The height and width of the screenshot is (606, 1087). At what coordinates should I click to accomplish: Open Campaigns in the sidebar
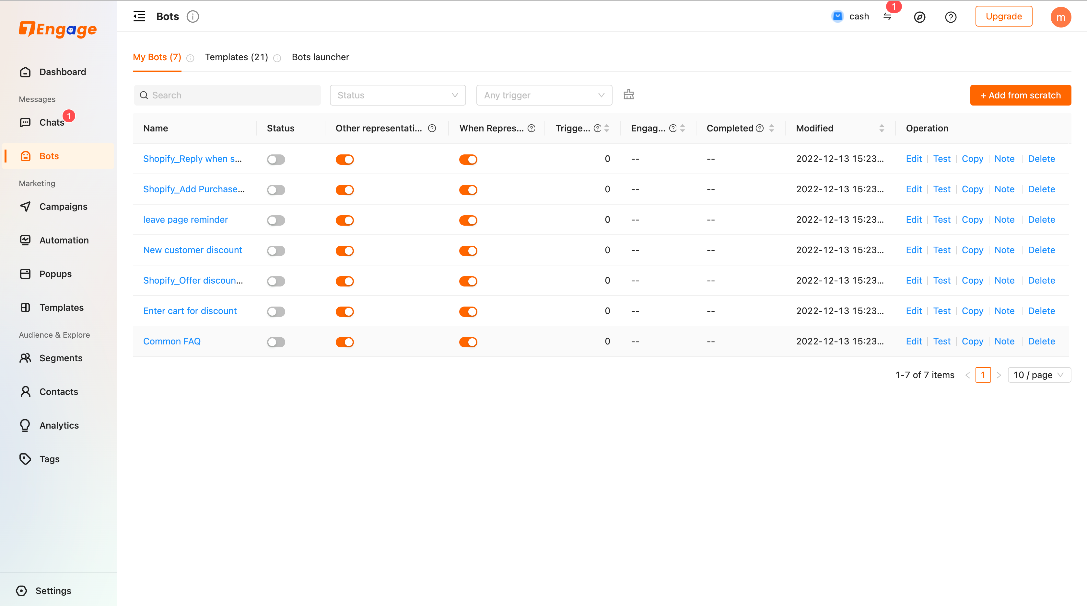tap(58, 207)
